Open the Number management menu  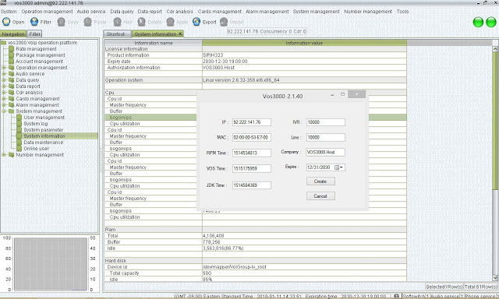[x=368, y=12]
